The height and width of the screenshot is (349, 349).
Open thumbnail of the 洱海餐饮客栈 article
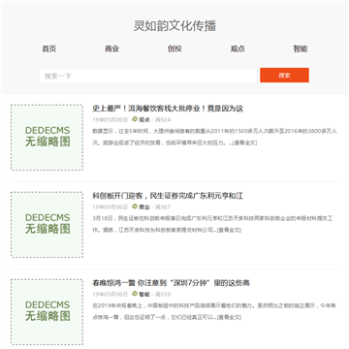[x=47, y=138]
